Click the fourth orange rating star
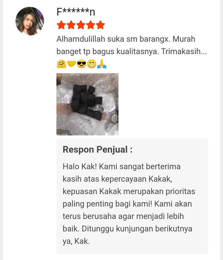This screenshot has width=223, height=260. 91,25
